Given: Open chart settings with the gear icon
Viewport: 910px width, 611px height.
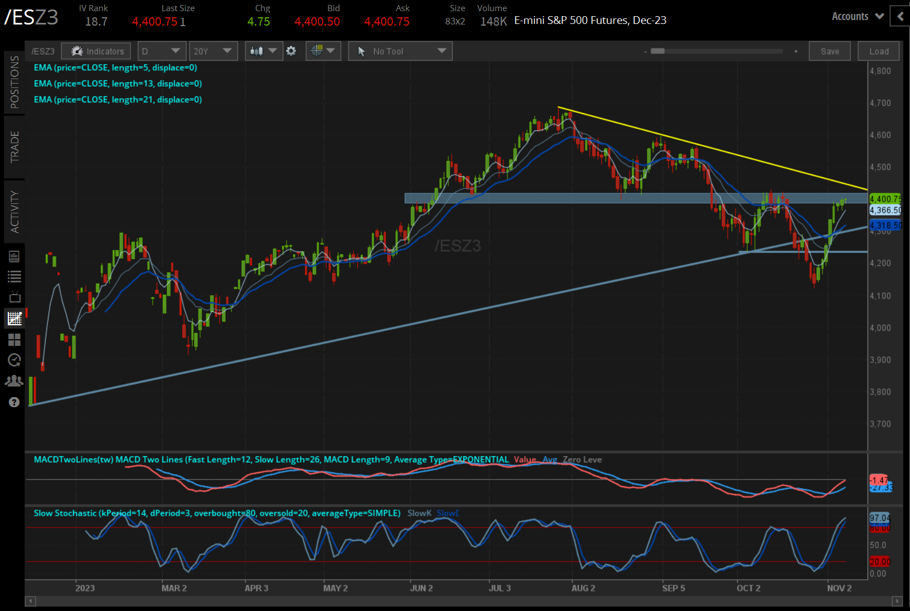Looking at the screenshot, I should coord(292,51).
